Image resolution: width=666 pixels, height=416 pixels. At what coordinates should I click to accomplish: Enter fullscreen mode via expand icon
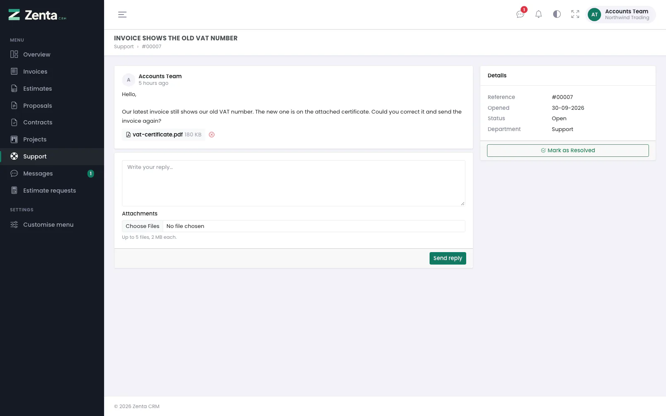[x=575, y=14]
